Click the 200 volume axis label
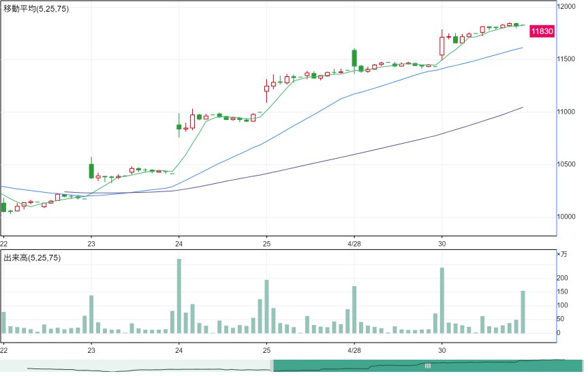This screenshot has height=376, width=588. click(562, 278)
